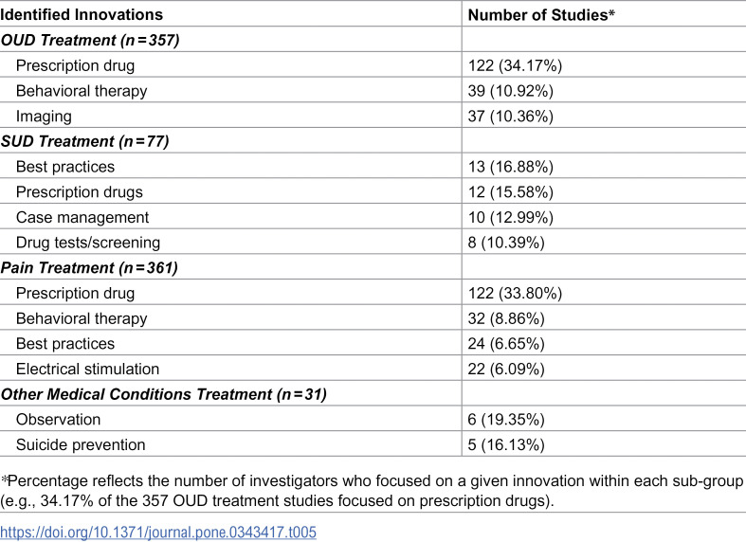Select the Observation row label
This screenshot has width=746, height=542.
pyautogui.click(x=58, y=420)
